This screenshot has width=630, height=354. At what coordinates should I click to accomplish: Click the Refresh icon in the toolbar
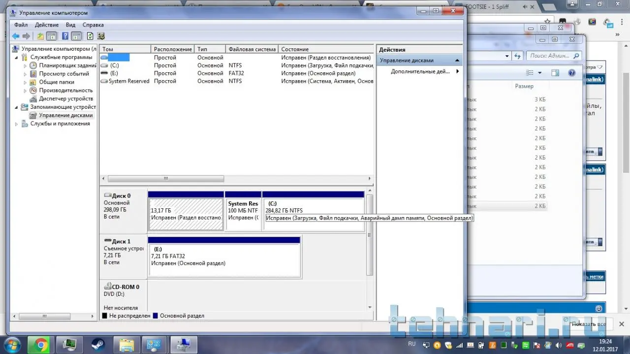(x=90, y=36)
